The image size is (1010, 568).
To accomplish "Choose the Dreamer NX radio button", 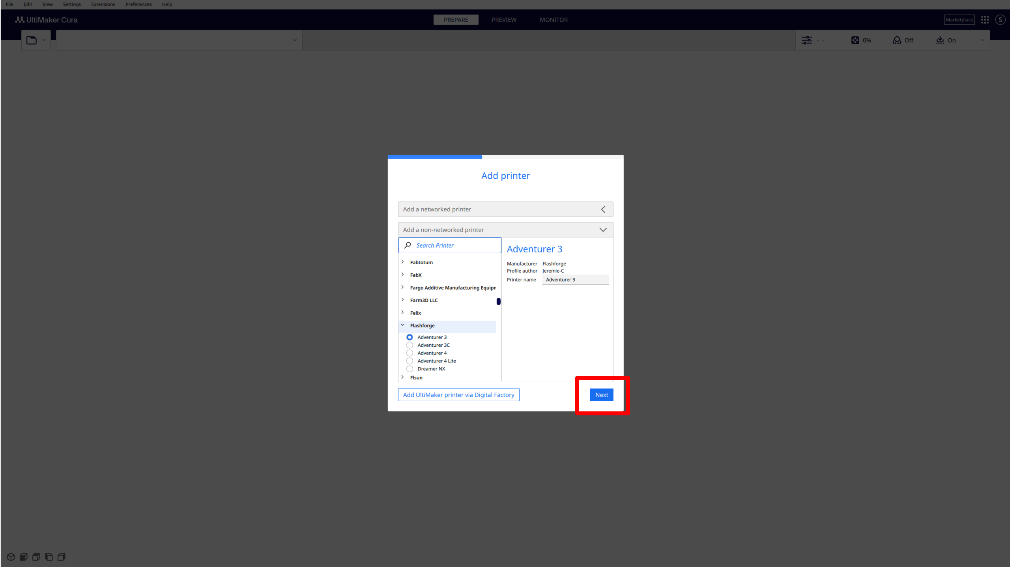I will coord(410,368).
